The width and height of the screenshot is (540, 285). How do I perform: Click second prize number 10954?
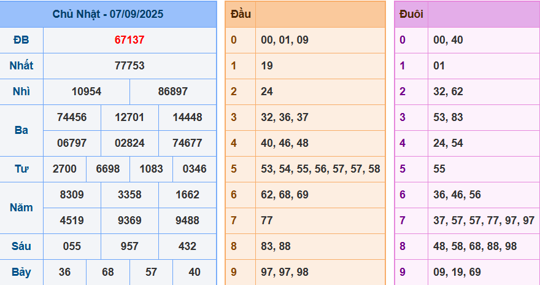coord(87,92)
